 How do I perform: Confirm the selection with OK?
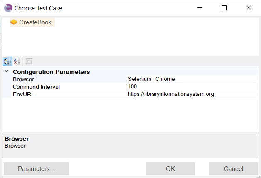(x=170, y=168)
